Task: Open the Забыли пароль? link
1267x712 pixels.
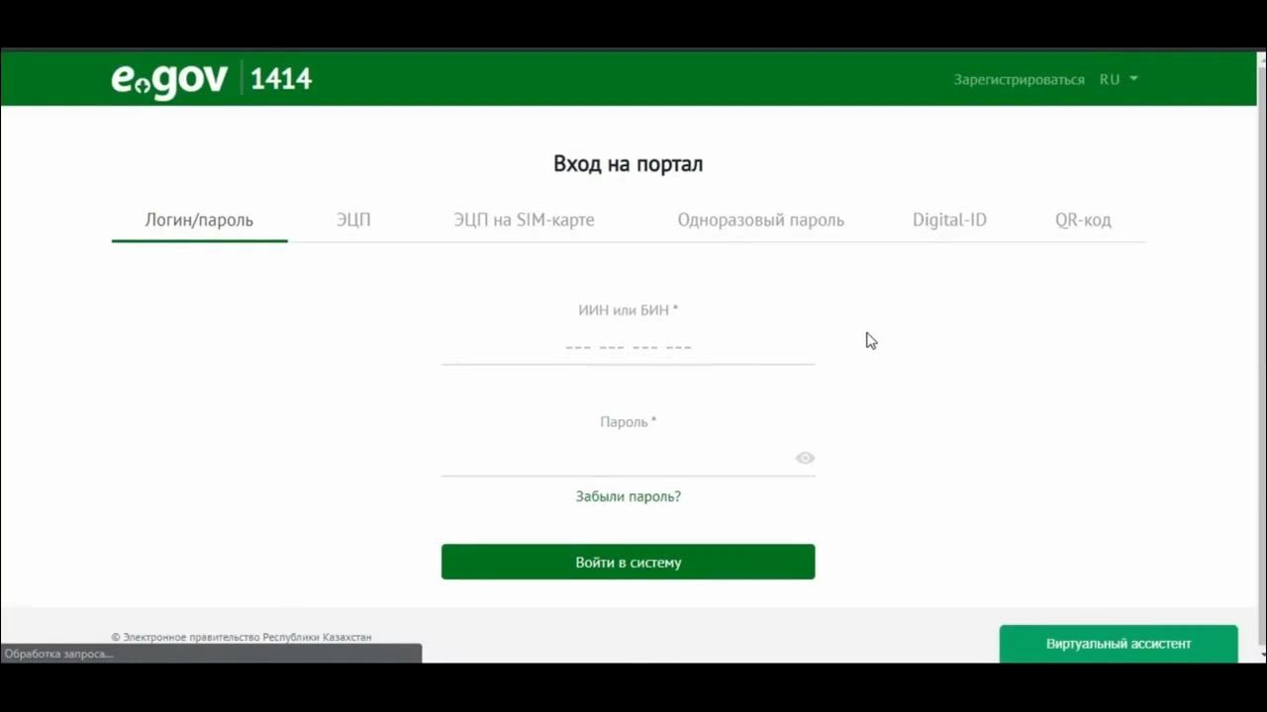Action: pyautogui.click(x=628, y=496)
